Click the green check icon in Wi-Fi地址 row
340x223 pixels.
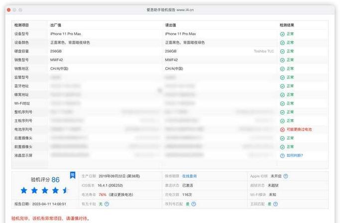click(x=282, y=104)
